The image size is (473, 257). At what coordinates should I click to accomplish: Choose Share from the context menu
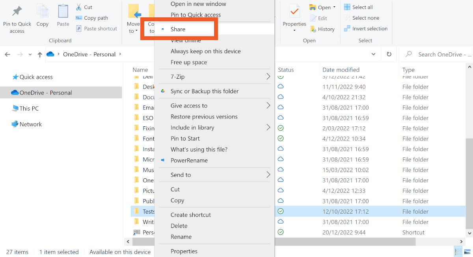(178, 29)
